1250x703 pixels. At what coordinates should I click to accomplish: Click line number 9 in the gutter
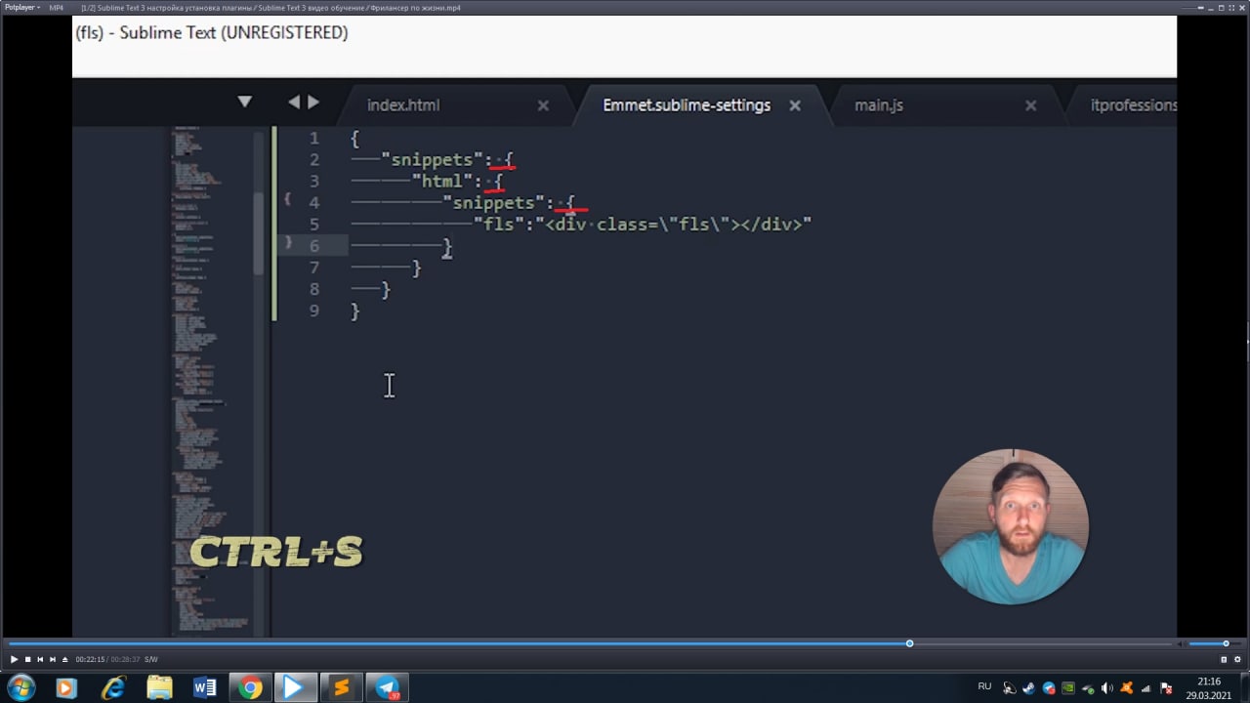[x=314, y=310]
